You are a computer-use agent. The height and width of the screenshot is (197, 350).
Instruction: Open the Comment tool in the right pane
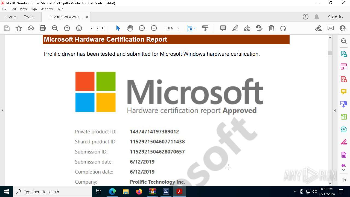tap(344, 92)
